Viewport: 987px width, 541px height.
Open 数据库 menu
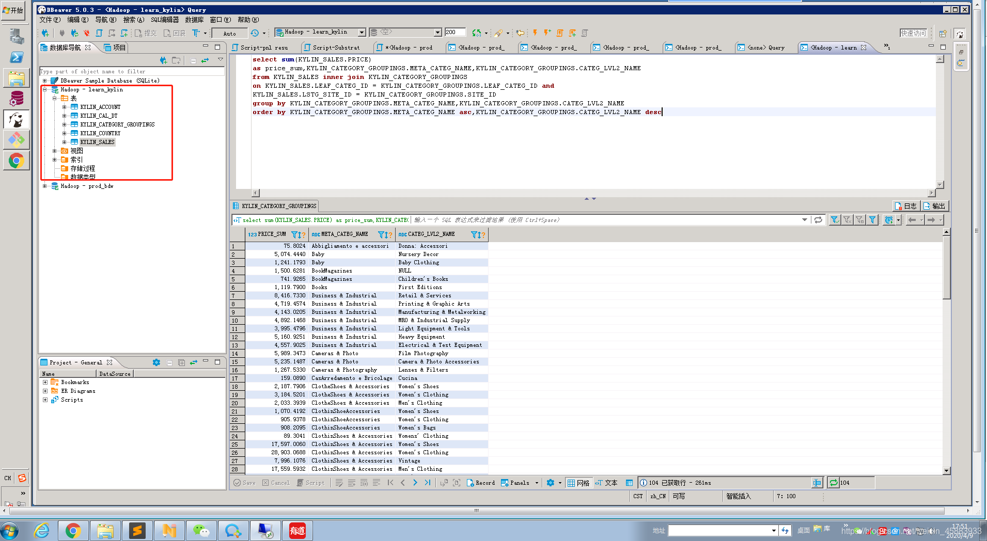click(194, 20)
